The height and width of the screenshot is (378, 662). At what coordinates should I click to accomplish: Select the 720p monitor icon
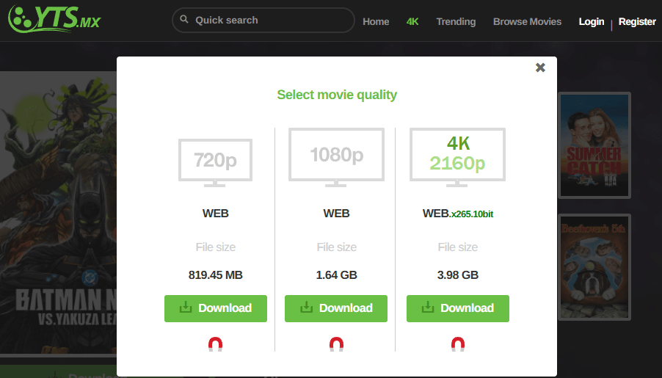pos(215,163)
